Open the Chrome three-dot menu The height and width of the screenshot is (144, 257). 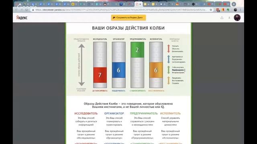point(241,10)
